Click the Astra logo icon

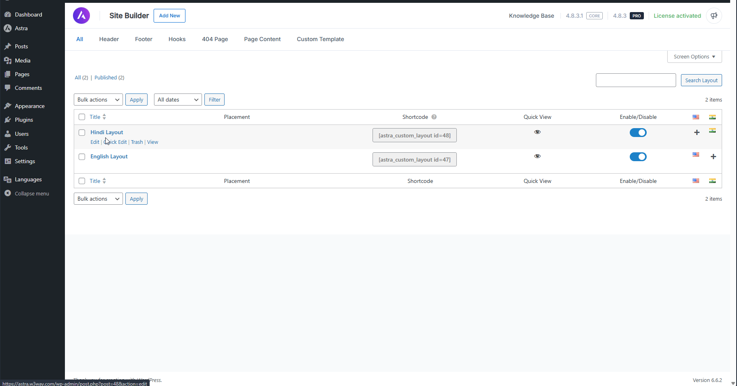coord(81,16)
